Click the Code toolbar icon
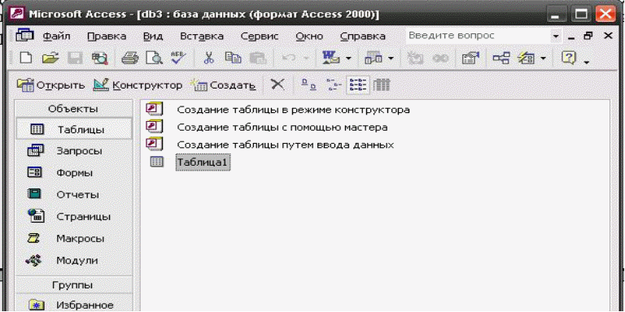Image resolution: width=625 pixels, height=312 pixels. click(x=415, y=58)
